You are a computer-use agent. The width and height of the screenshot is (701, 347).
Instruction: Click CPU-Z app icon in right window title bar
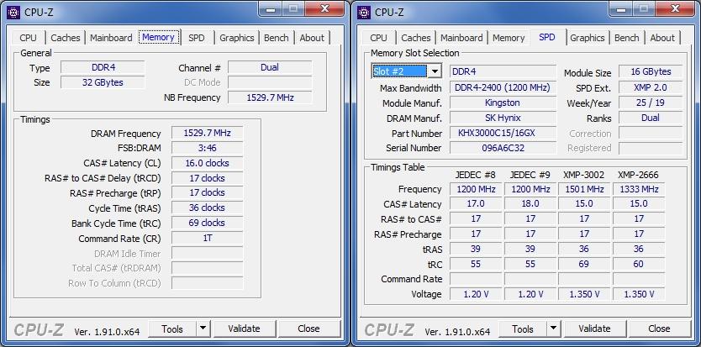click(x=364, y=12)
